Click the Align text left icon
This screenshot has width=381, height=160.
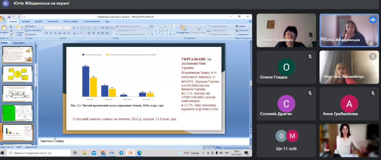point(89,33)
